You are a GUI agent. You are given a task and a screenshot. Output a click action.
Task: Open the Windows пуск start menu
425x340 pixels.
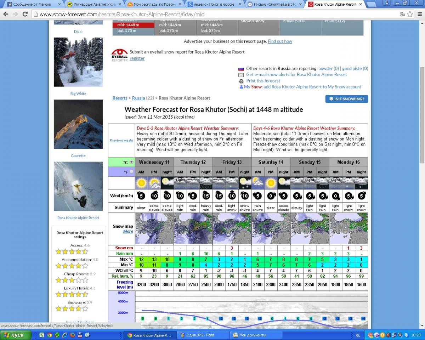point(16,335)
